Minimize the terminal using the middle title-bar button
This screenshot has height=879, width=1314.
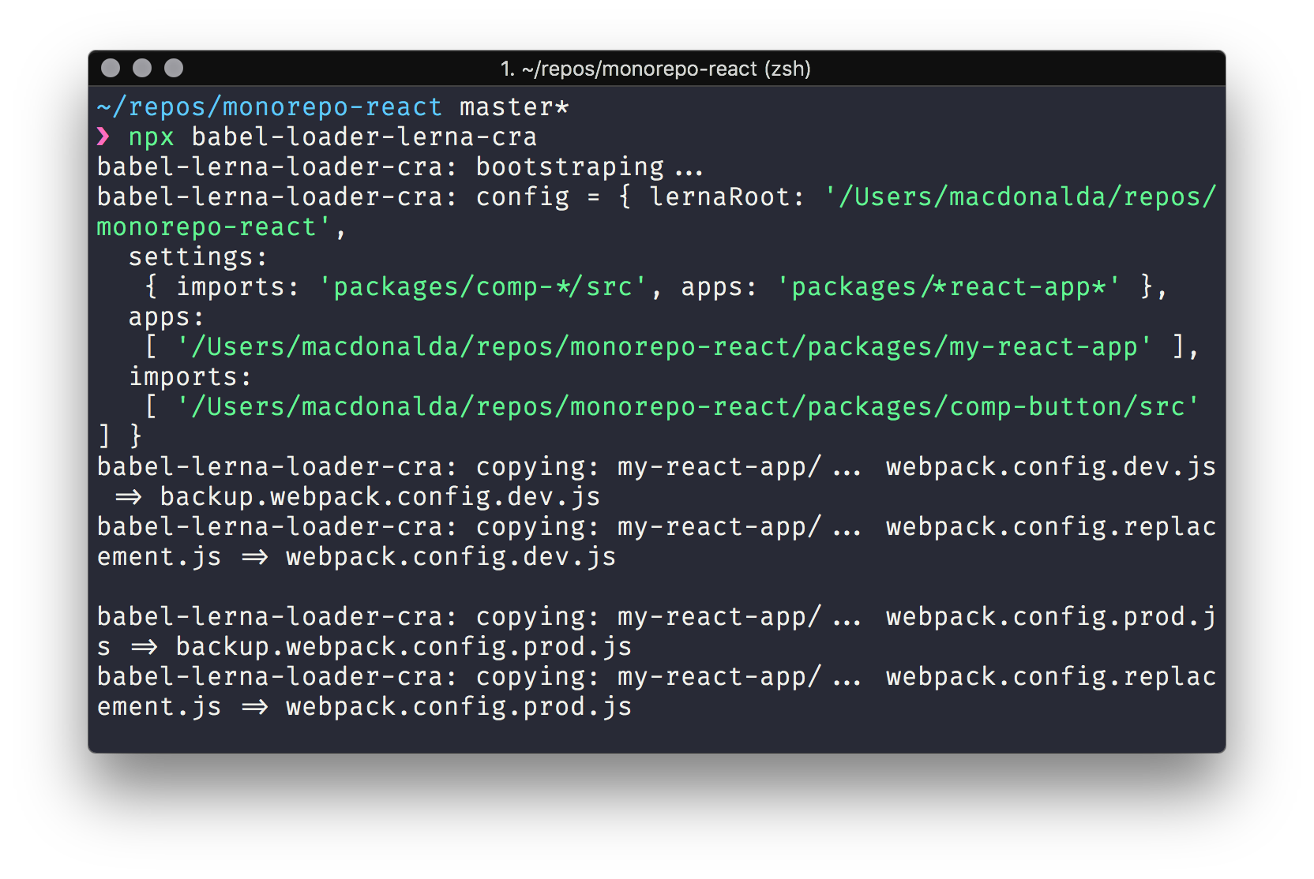[142, 69]
